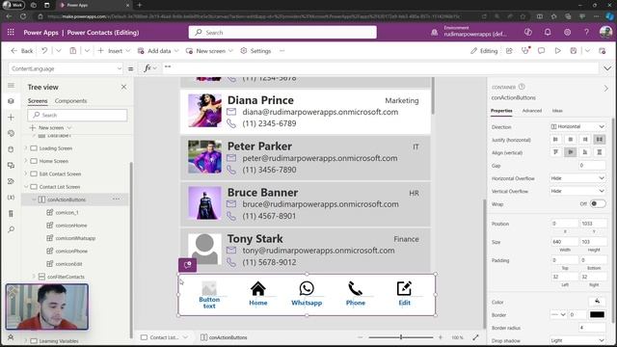This screenshot has height=347, width=617.
Task: Select comIconHome in the tree
Action: click(x=70, y=225)
